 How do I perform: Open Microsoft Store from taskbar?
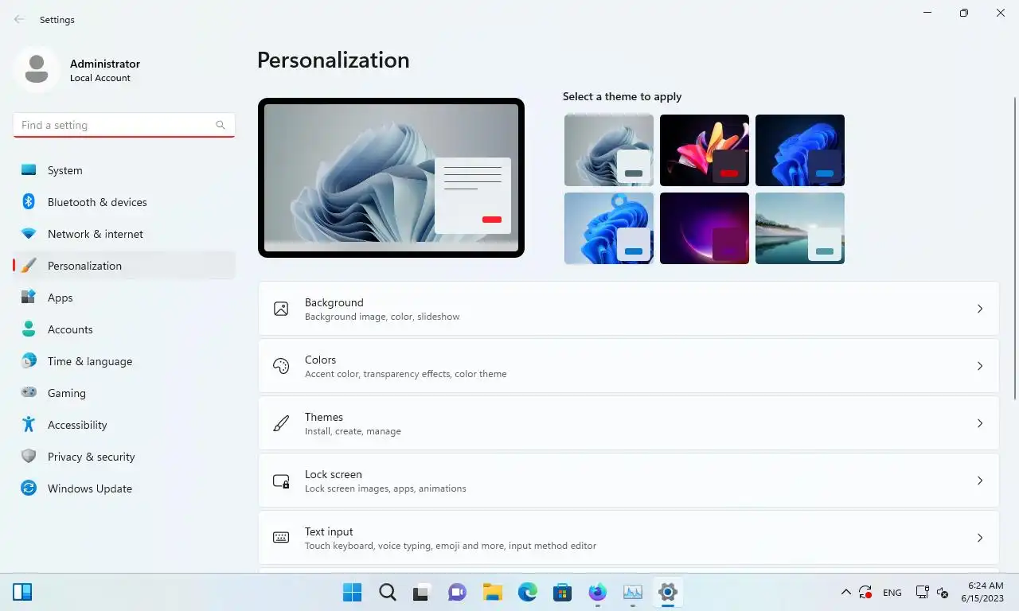pos(562,592)
